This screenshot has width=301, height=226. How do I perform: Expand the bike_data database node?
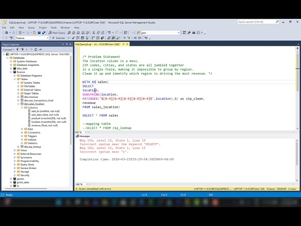11,68
